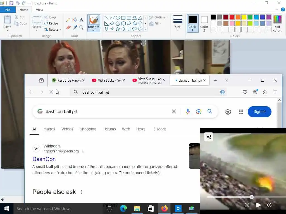Click the Google voice search microphone
Image resolution: width=286 pixels, height=214 pixels.
tap(187, 111)
